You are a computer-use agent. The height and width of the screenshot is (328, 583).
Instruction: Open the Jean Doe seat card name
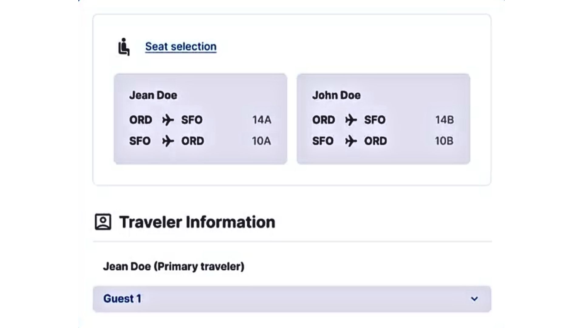pos(153,95)
